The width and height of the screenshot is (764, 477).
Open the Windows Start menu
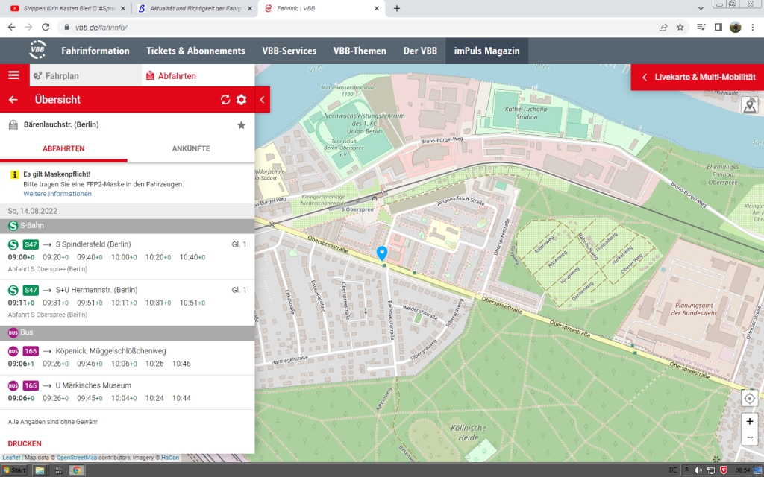tap(15, 470)
